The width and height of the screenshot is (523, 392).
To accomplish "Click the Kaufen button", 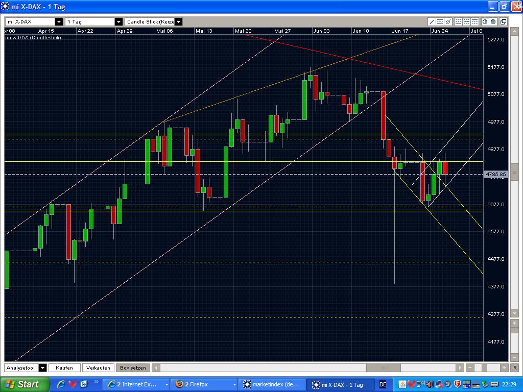I will [64, 367].
